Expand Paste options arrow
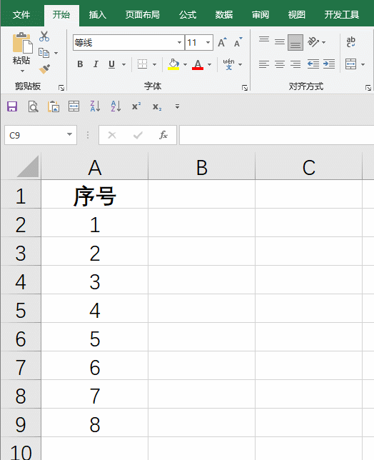 (22, 71)
